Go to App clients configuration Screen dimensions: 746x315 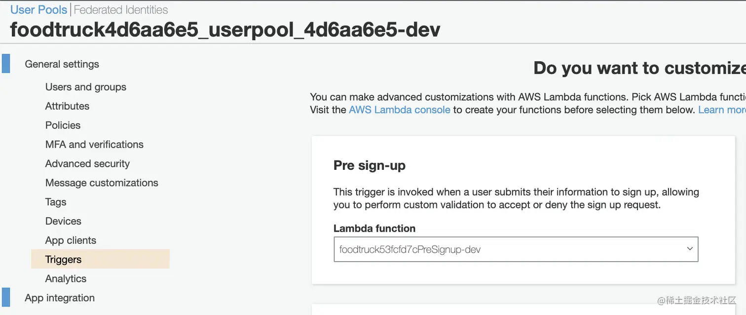[71, 240]
